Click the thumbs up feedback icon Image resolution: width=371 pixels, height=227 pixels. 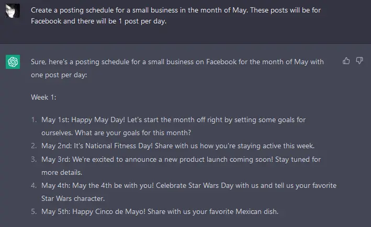pyautogui.click(x=346, y=61)
